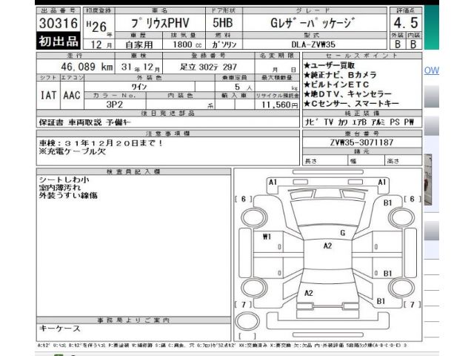Screen dimensions: 474x356
Task: Click the exterior color ワイン
Action: 139,87
